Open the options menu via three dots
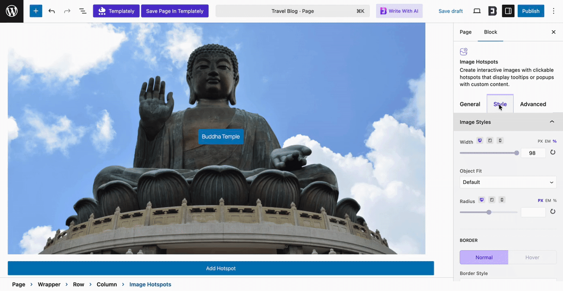This screenshot has height=291, width=563. 553,11
